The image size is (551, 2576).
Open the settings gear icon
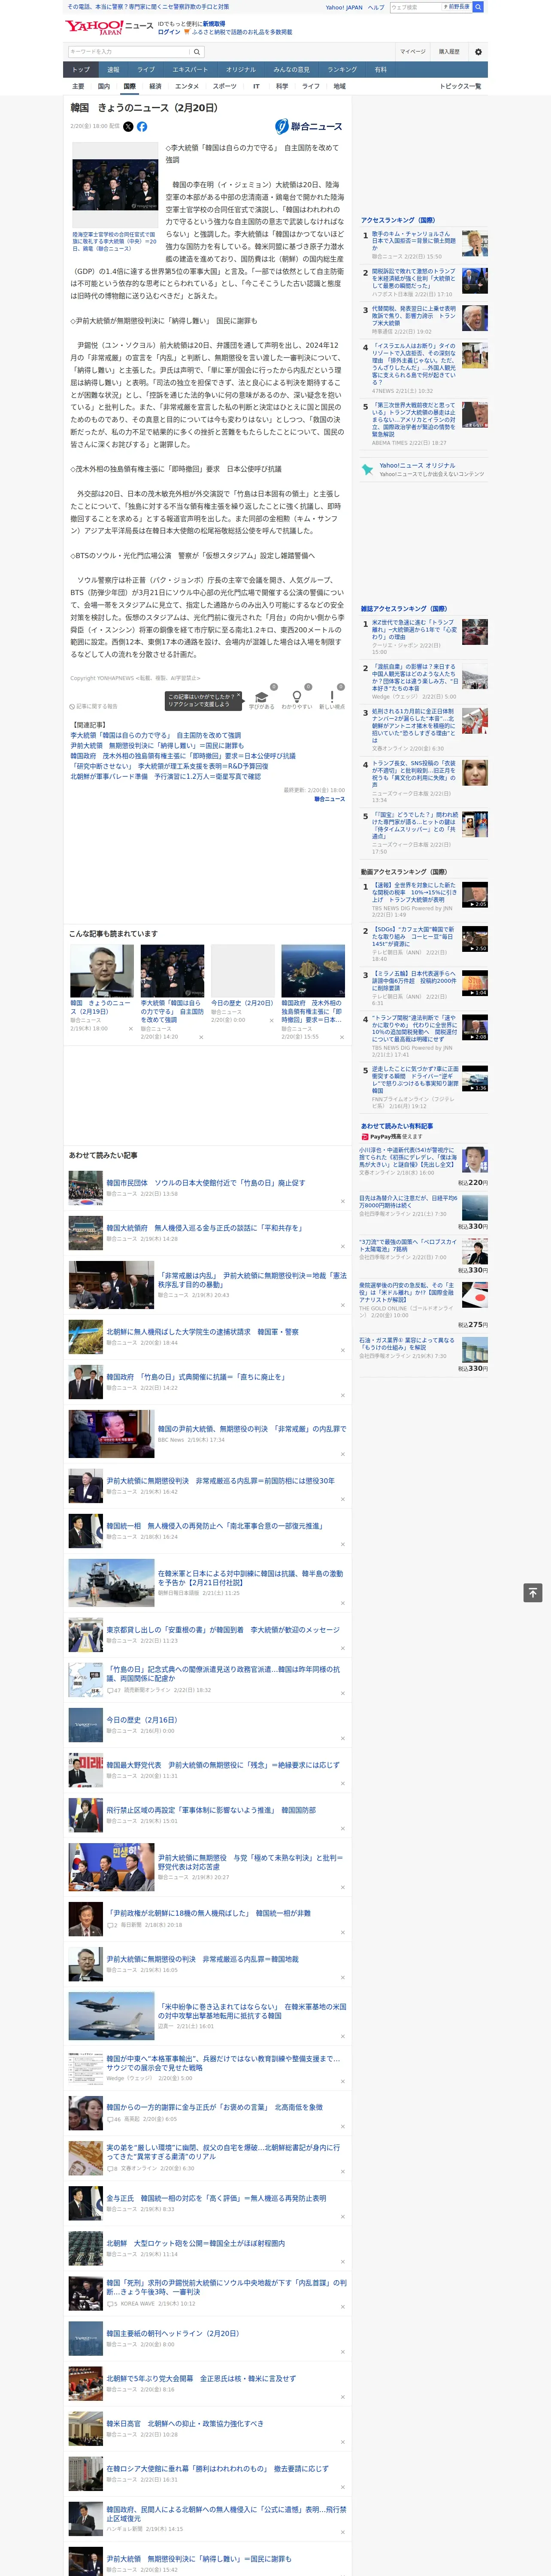[x=478, y=51]
